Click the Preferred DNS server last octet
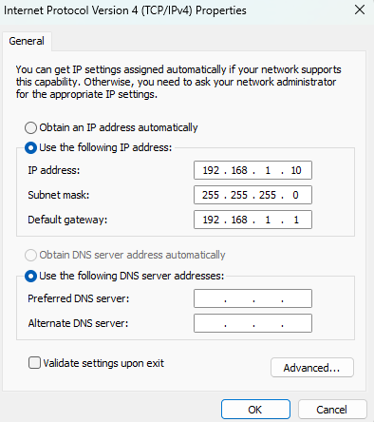 coord(296,298)
